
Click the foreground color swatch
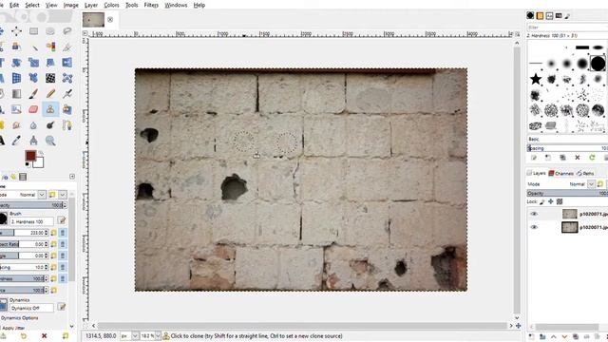(30, 156)
